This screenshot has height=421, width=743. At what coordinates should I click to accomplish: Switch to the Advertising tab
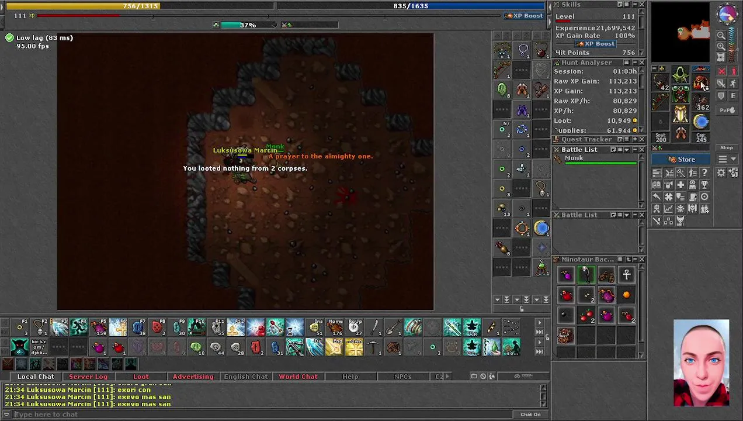click(193, 377)
